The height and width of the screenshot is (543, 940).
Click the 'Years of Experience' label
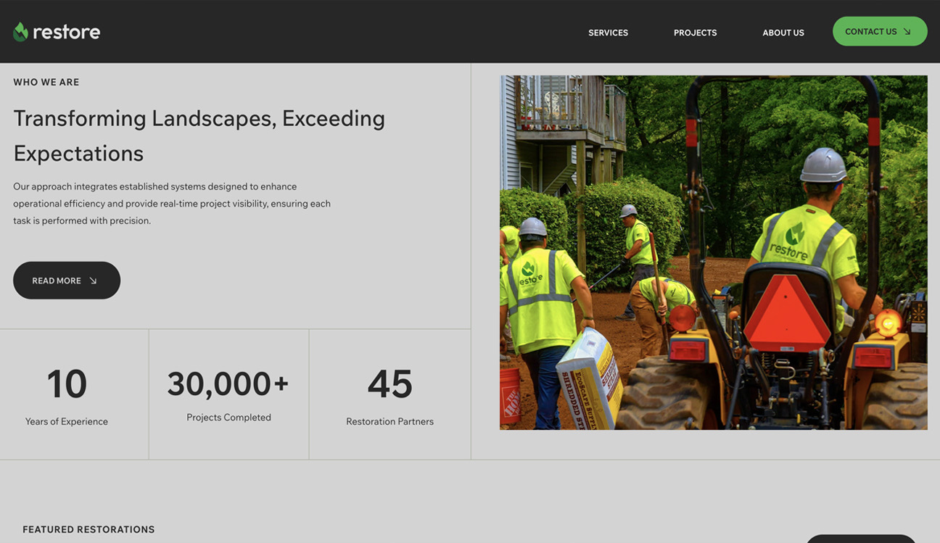(x=67, y=421)
